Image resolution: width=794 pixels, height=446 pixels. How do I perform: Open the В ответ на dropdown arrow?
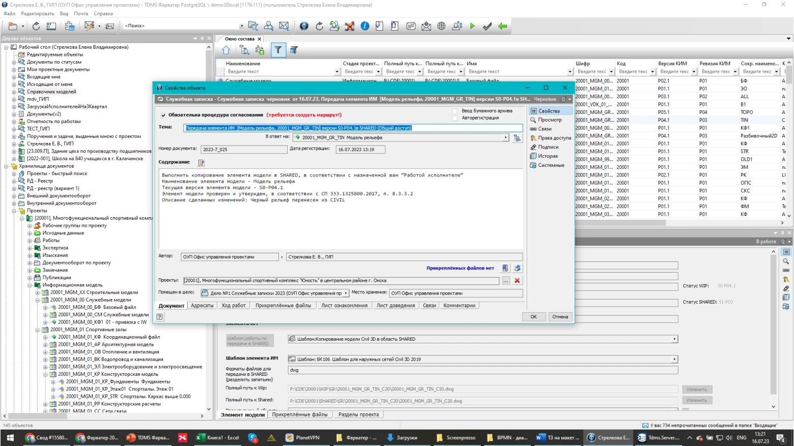(505, 137)
